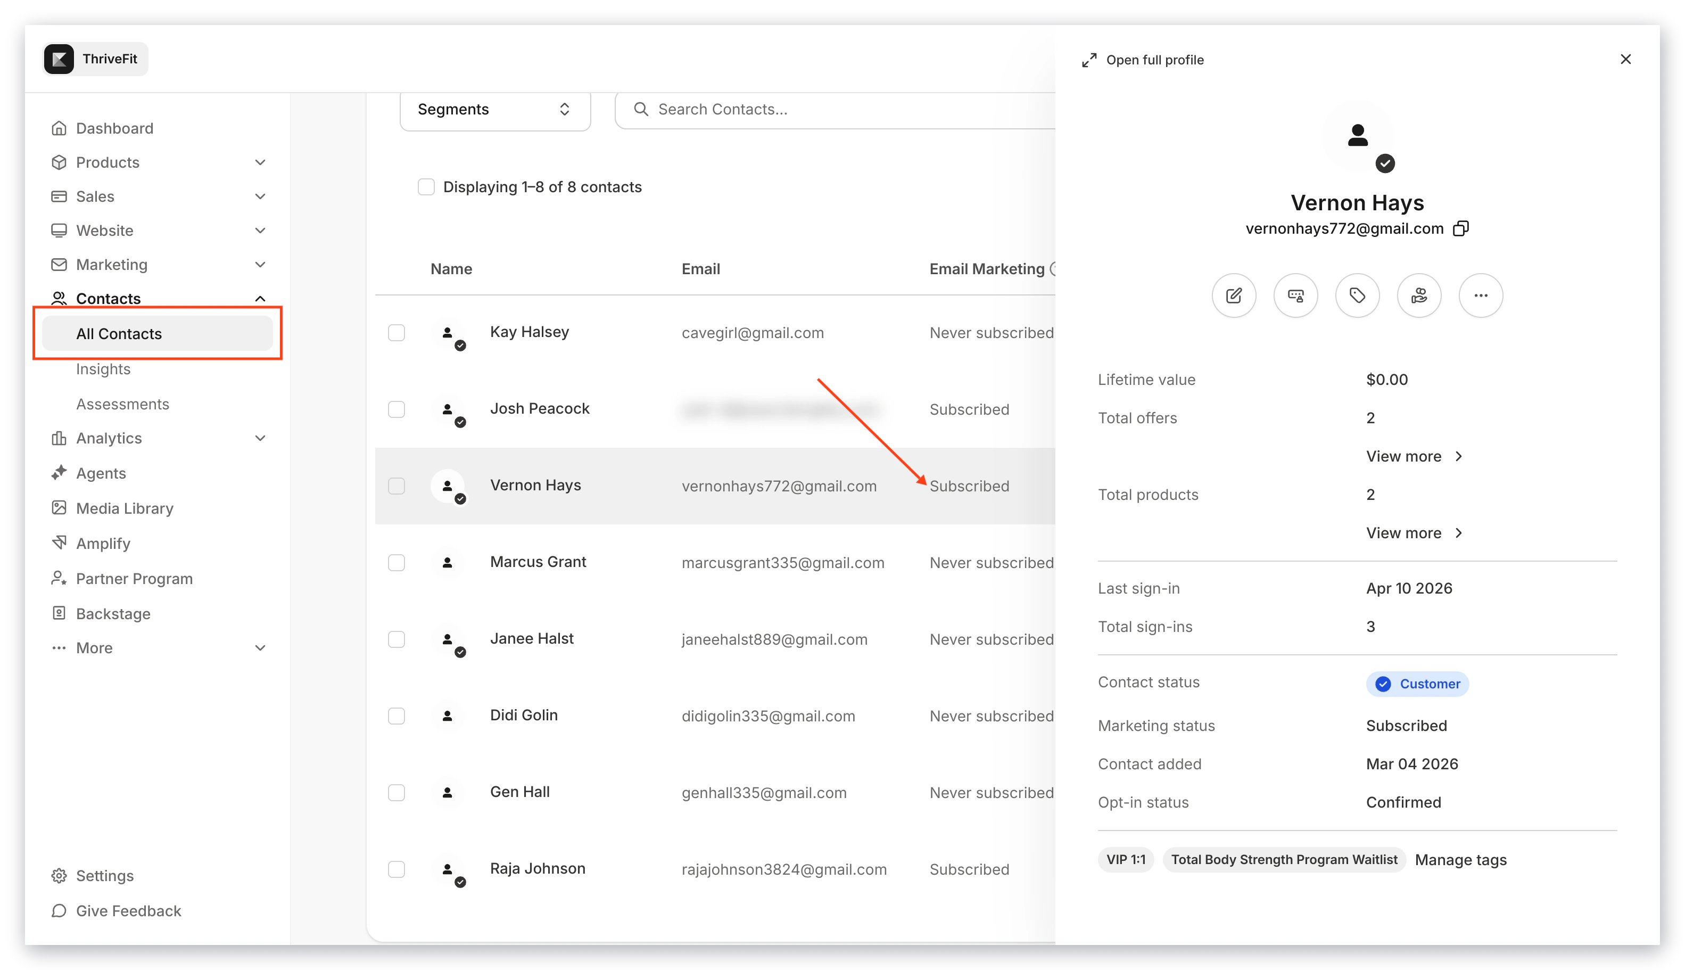Check the Gen Hall row checkbox
The image size is (1685, 970).
[397, 792]
